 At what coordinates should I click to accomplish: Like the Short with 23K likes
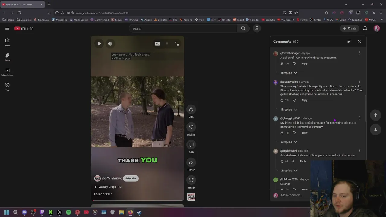[x=191, y=109]
